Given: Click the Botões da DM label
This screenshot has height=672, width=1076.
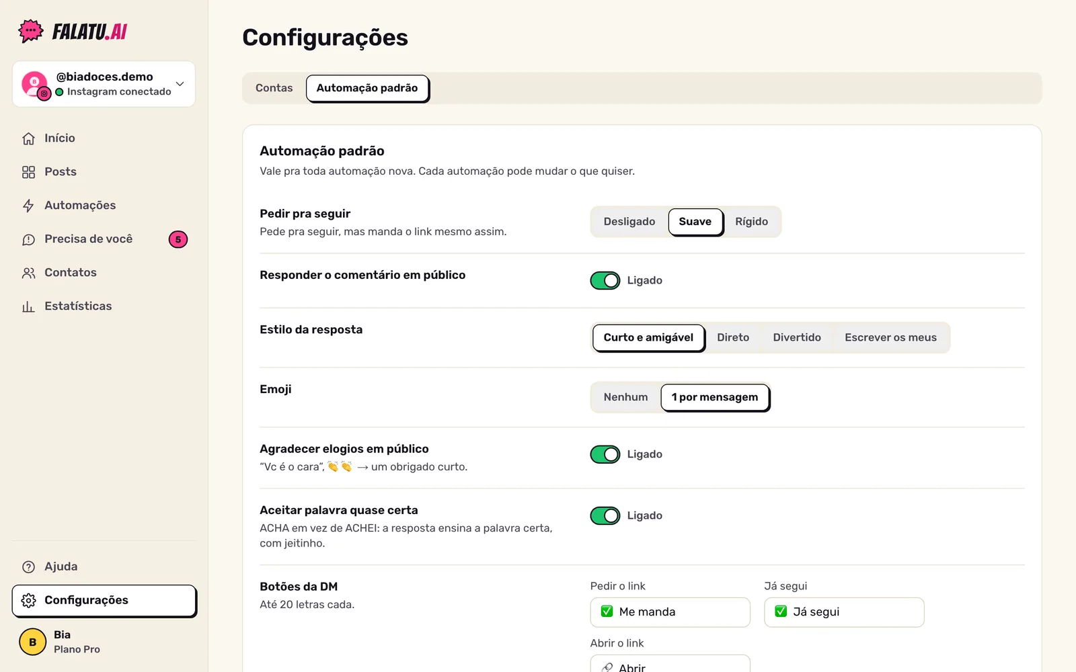Looking at the screenshot, I should tap(299, 587).
